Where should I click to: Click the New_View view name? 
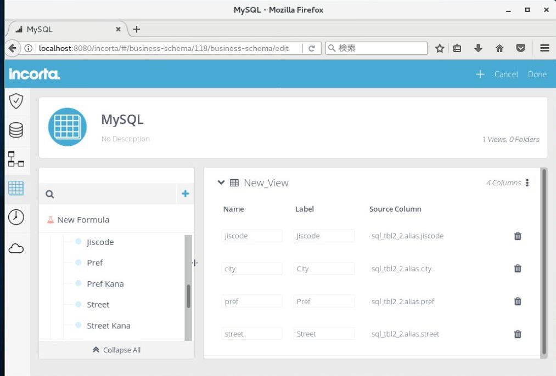pyautogui.click(x=266, y=183)
